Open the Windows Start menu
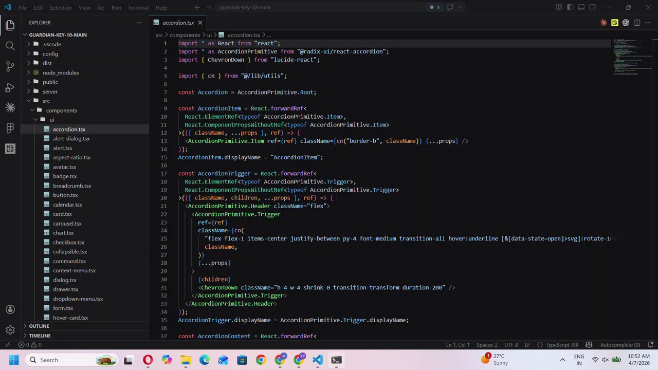This screenshot has height=370, width=658. [14, 360]
